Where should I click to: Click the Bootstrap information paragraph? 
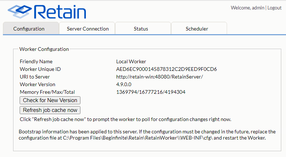click(x=147, y=134)
